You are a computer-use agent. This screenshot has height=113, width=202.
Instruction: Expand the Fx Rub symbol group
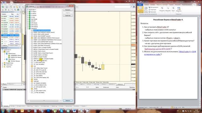(x=28, y=17)
